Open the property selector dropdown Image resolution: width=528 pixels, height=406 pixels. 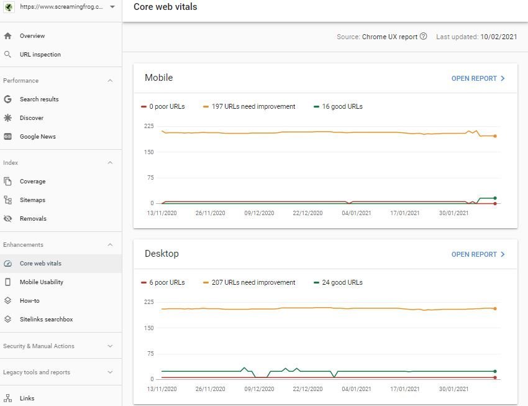click(x=111, y=7)
